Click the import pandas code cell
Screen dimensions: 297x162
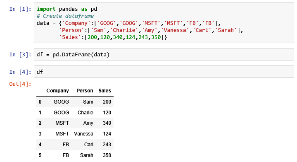(164, 23)
